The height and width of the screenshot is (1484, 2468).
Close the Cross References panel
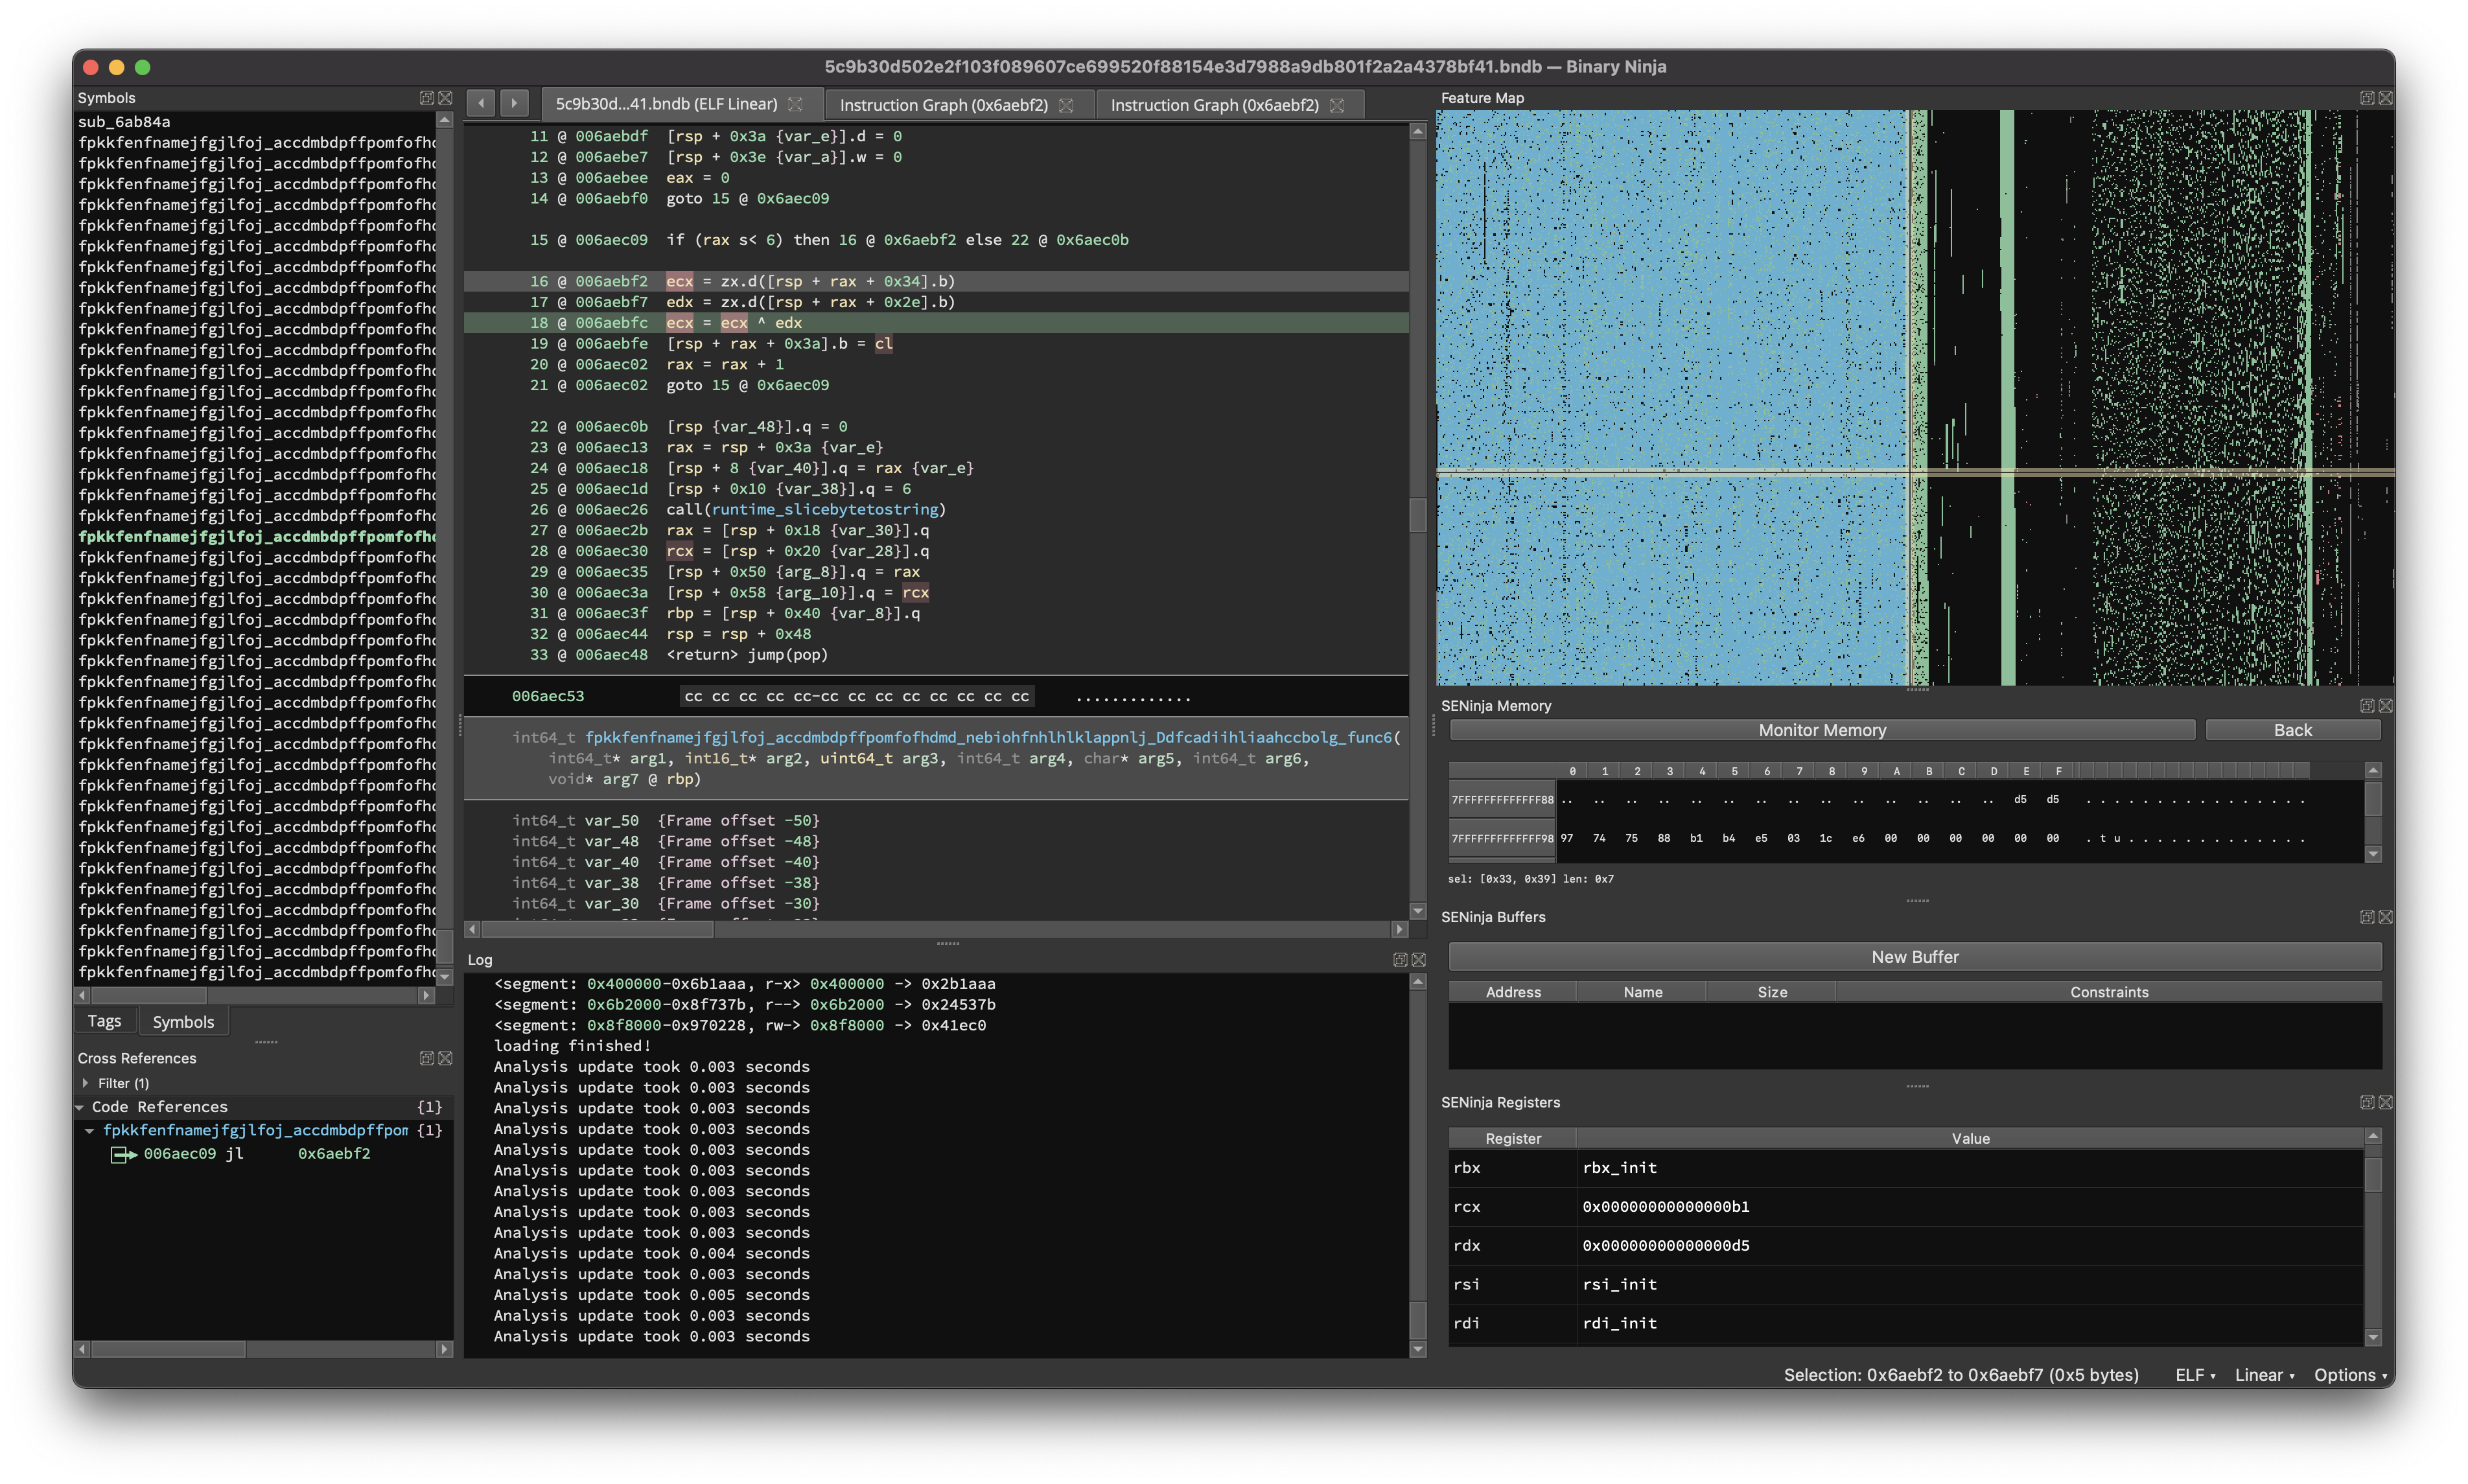[x=446, y=1058]
